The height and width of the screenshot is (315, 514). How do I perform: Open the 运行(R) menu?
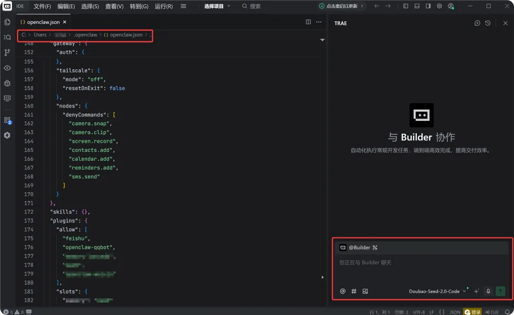[164, 6]
